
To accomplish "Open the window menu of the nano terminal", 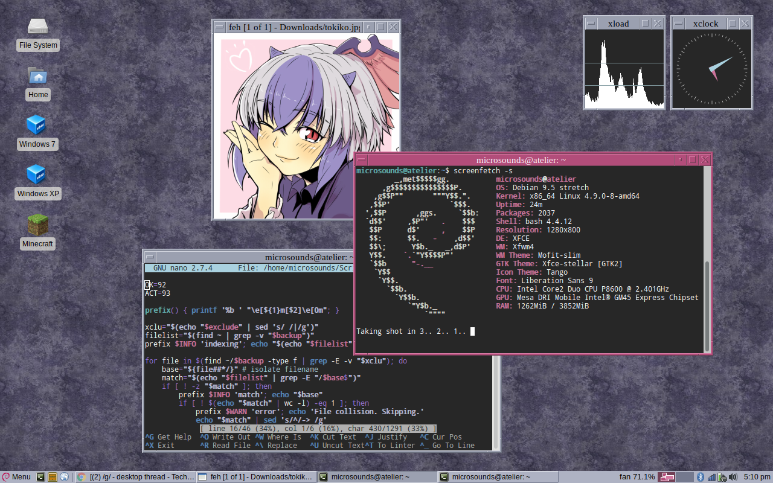I will [150, 257].
